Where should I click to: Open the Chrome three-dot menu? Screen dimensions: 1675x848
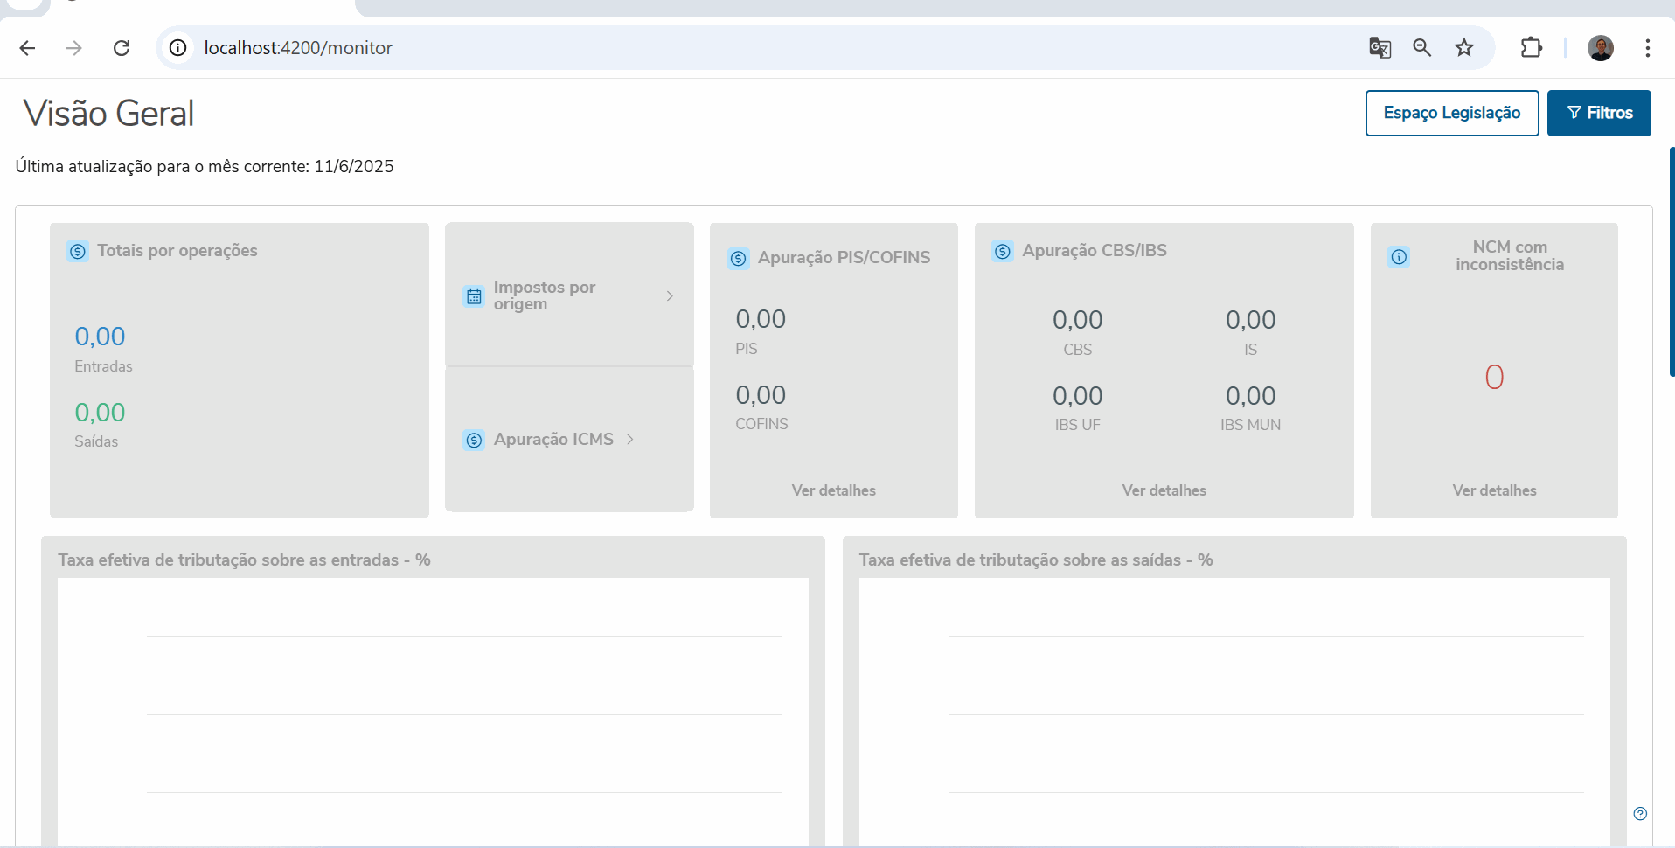pos(1648,48)
